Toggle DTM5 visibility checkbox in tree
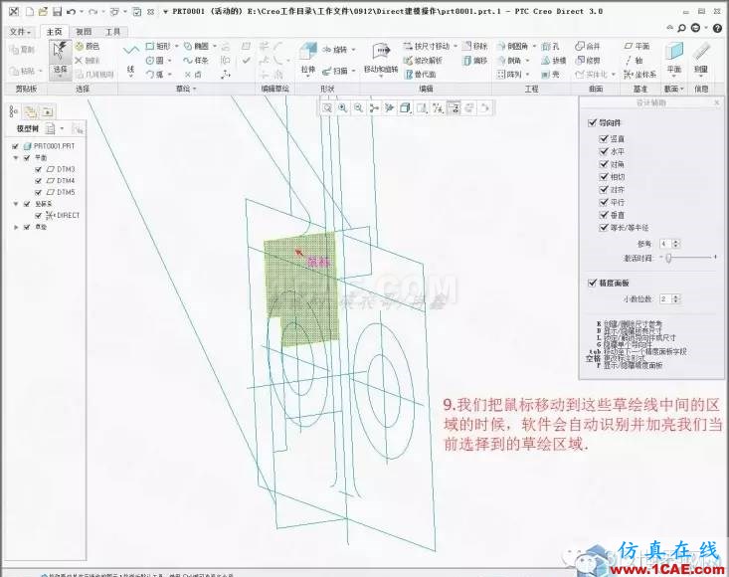729x577 pixels. coord(39,192)
